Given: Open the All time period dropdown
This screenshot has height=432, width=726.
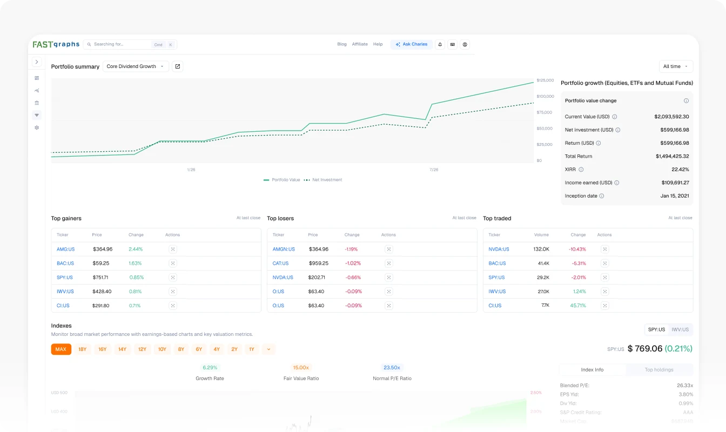Looking at the screenshot, I should 676,66.
